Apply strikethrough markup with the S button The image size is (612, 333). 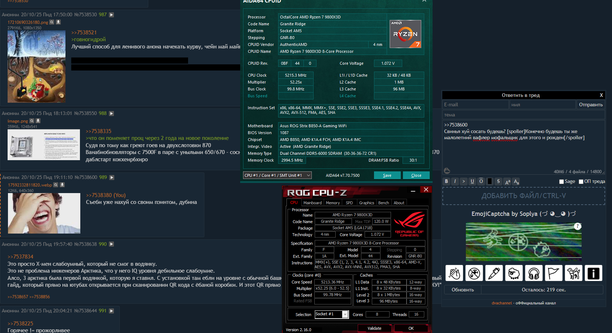coord(498,182)
